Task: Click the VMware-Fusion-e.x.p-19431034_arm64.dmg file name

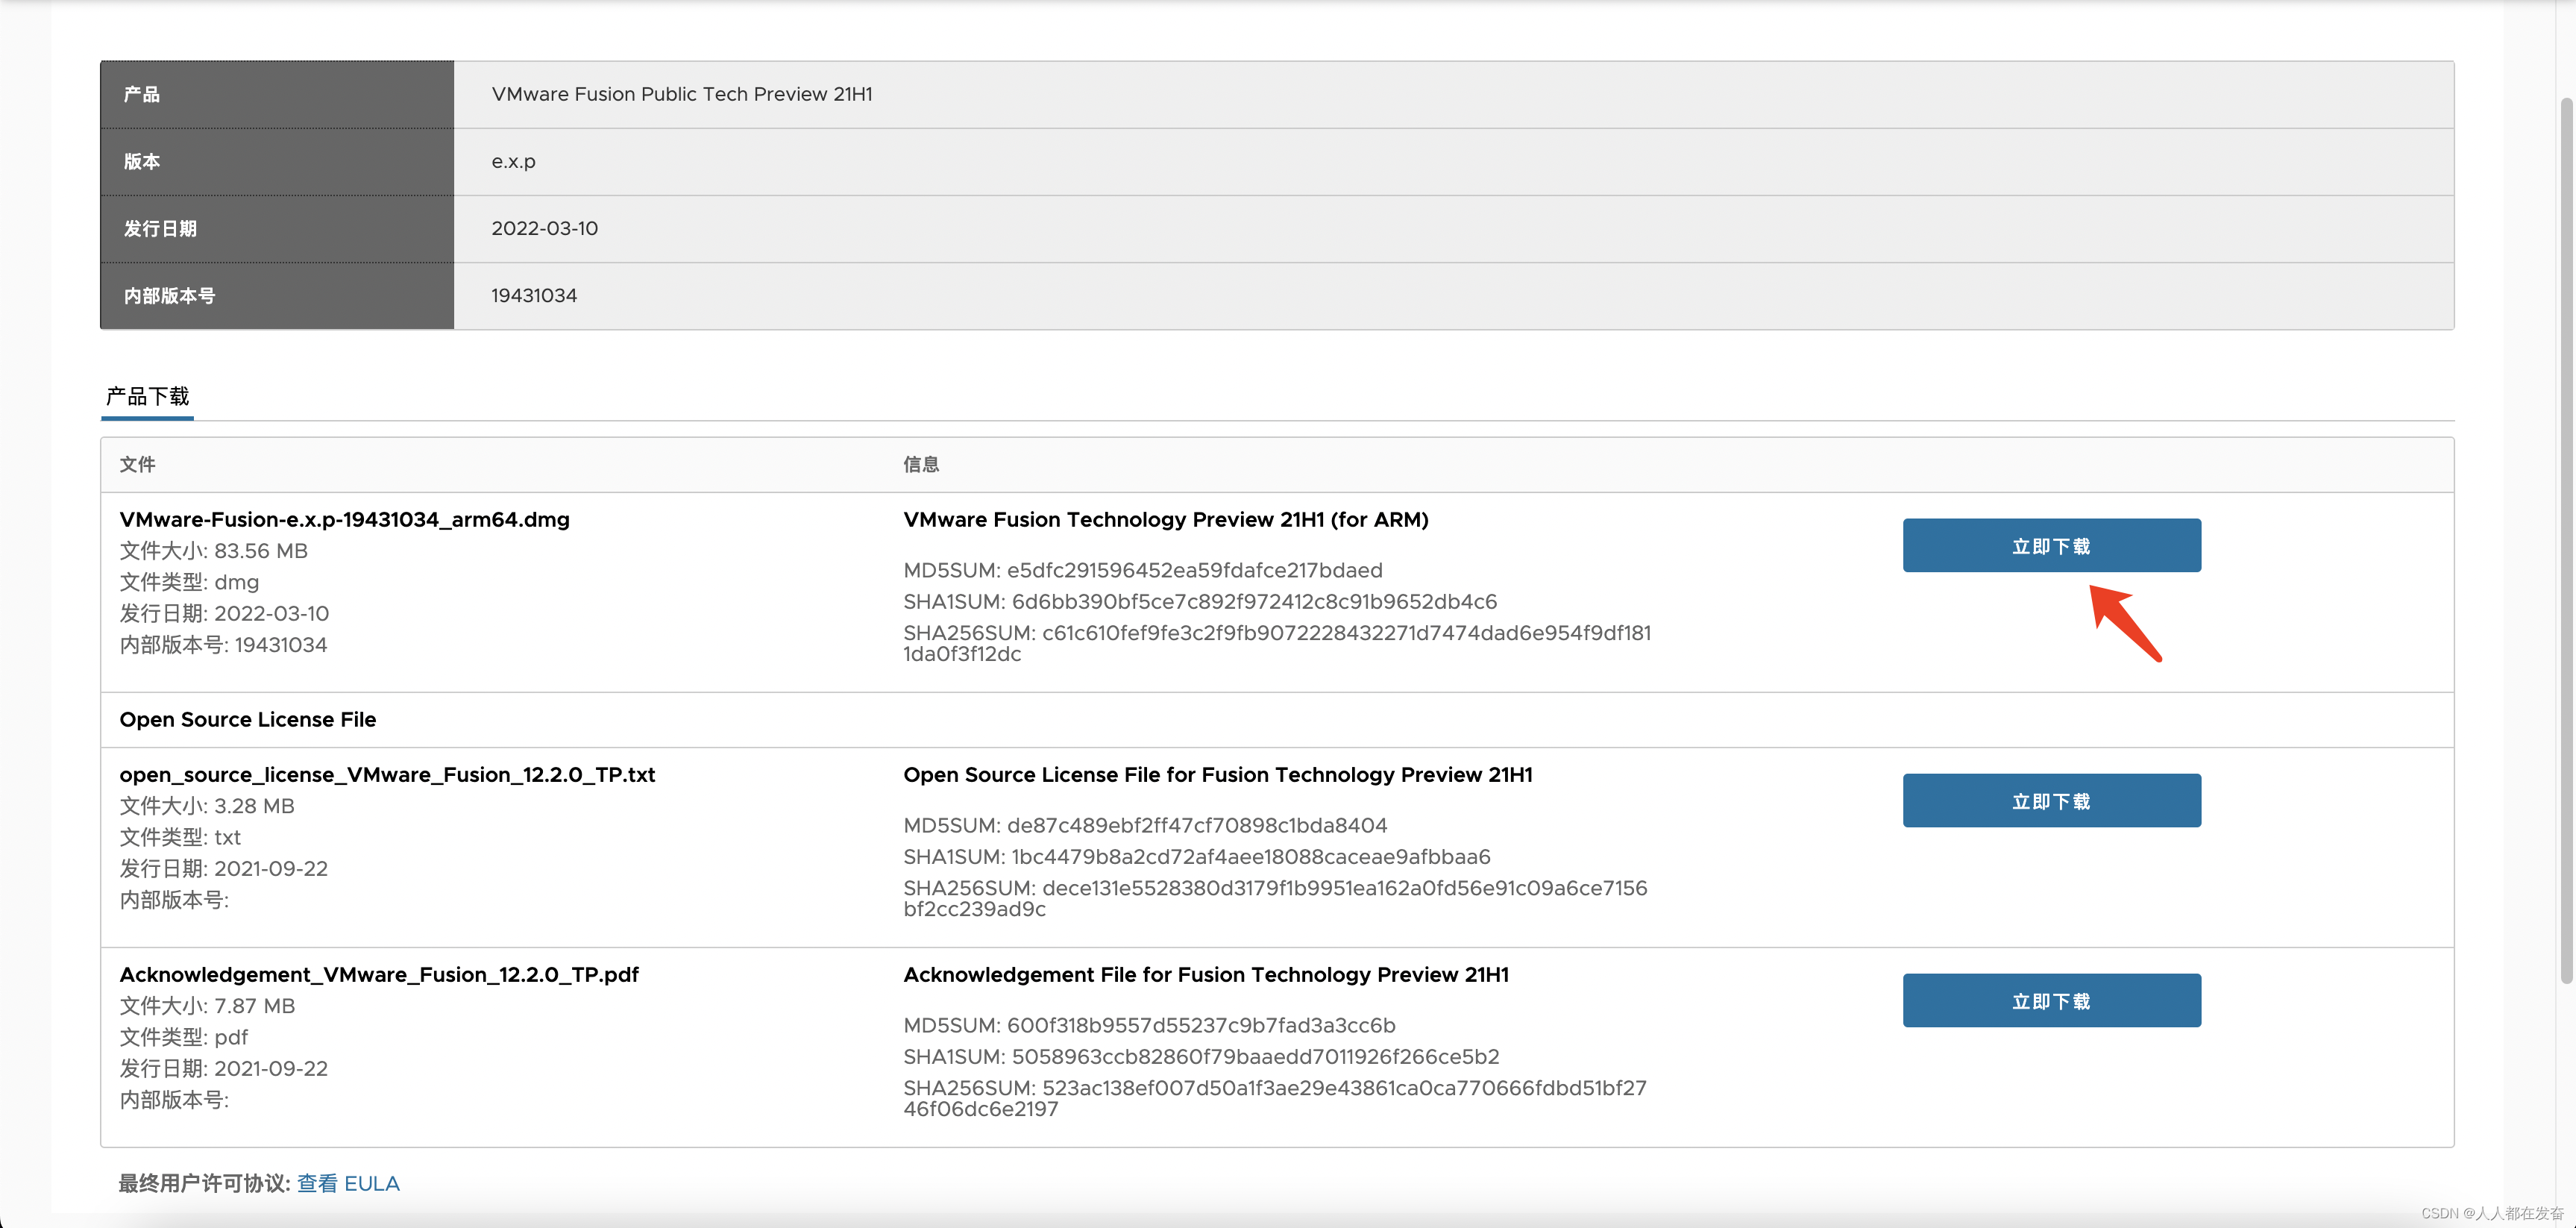Action: coord(344,519)
